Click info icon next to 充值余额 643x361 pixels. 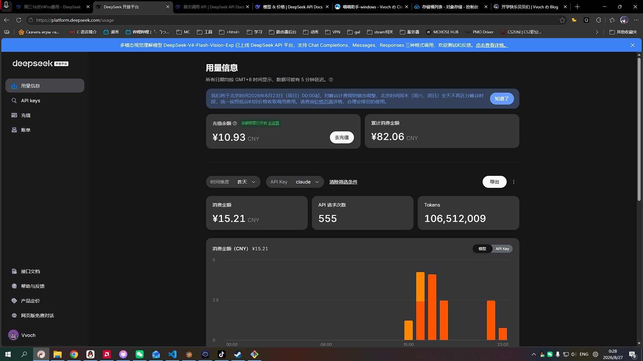pyautogui.click(x=235, y=123)
